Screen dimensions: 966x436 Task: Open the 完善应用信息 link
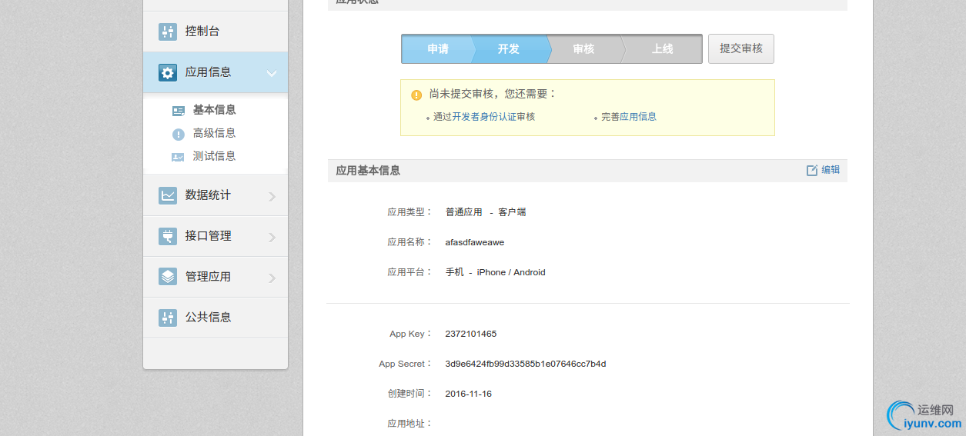point(629,117)
